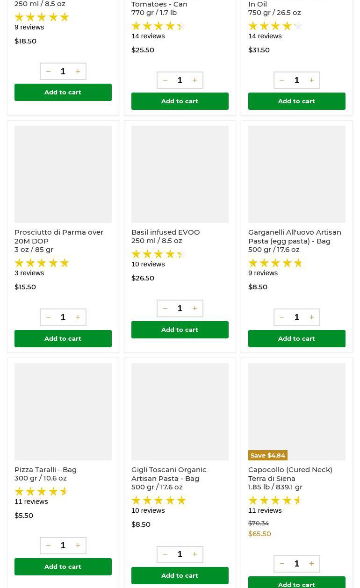Open Garganelli All'uovo Artisan Pasta product page
The height and width of the screenshot is (588, 360).
(295, 237)
